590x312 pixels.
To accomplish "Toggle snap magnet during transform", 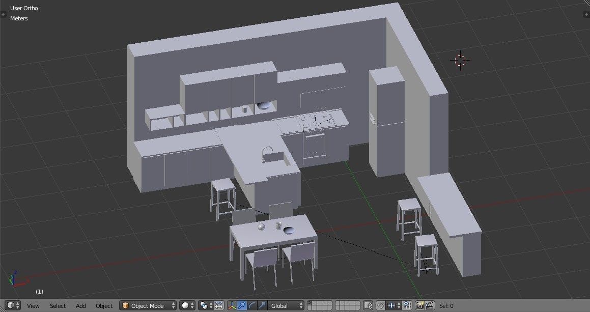I will point(381,305).
